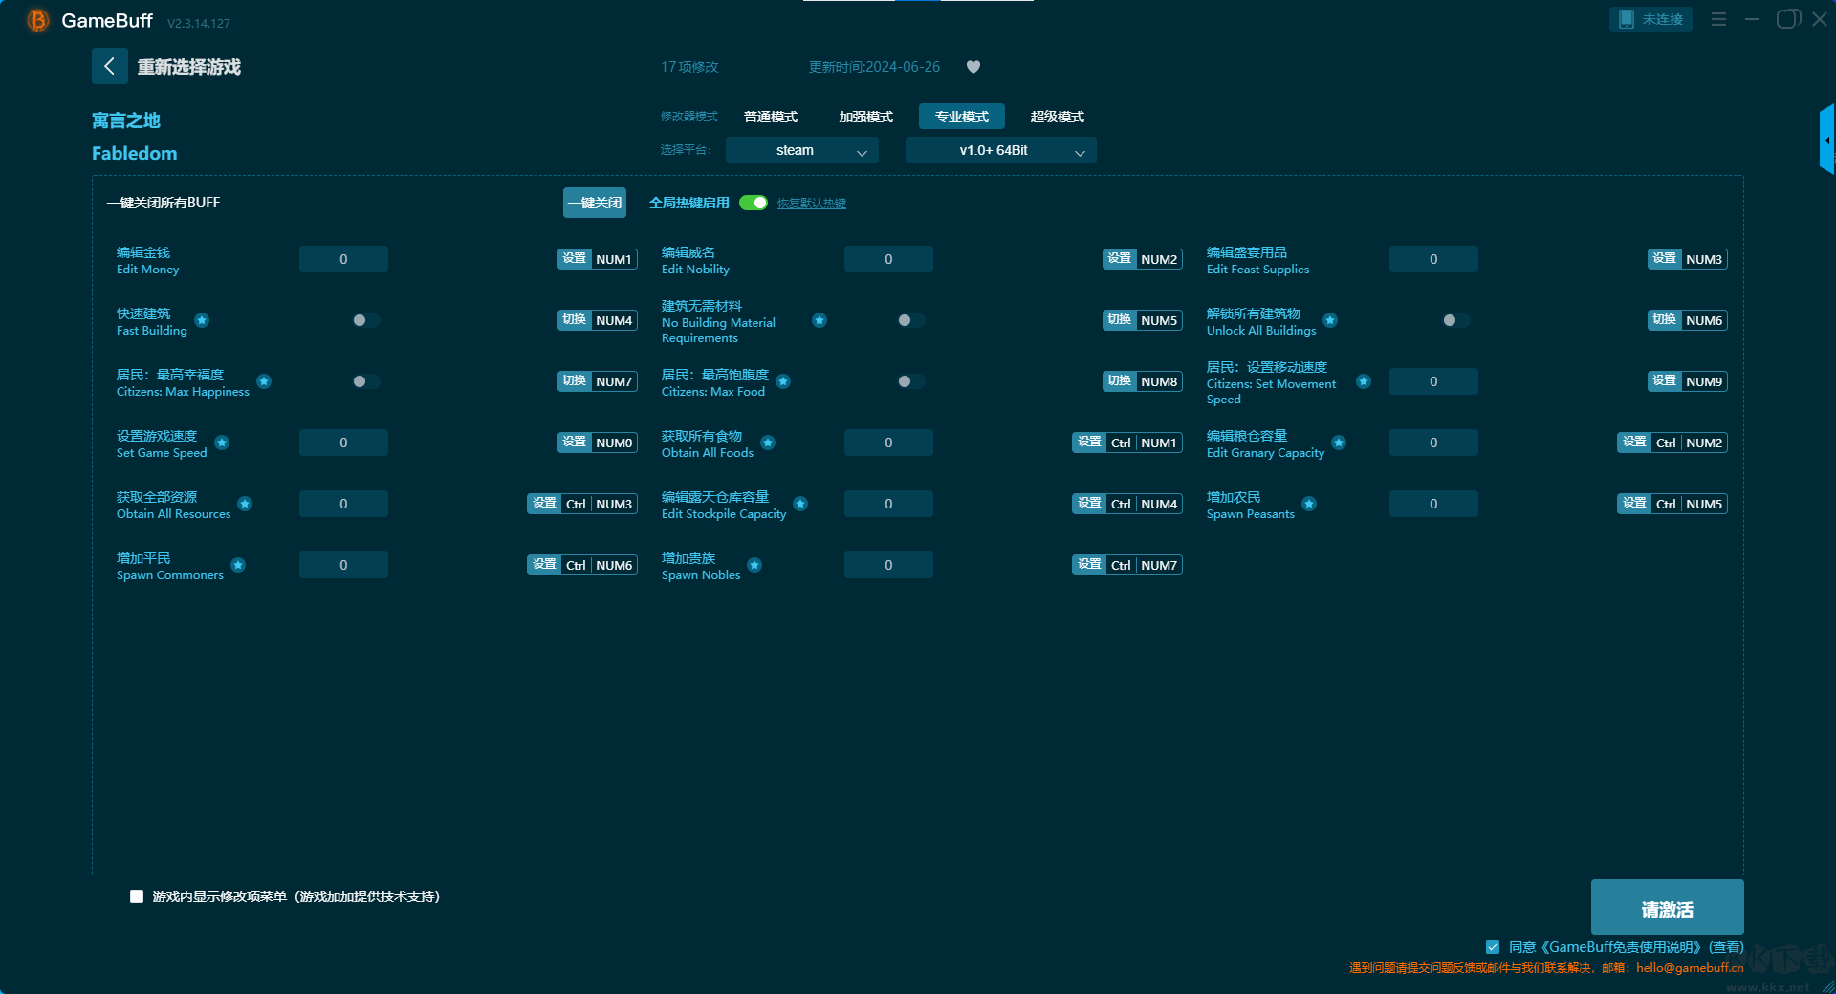
Task: Expand the v1.0+ 64Bit version dropdown
Action: click(x=1000, y=150)
